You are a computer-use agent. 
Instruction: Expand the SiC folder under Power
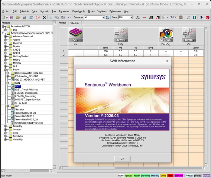coord(8,106)
